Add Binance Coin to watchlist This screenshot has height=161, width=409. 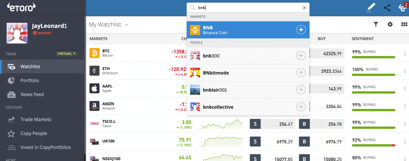pyautogui.click(x=301, y=30)
